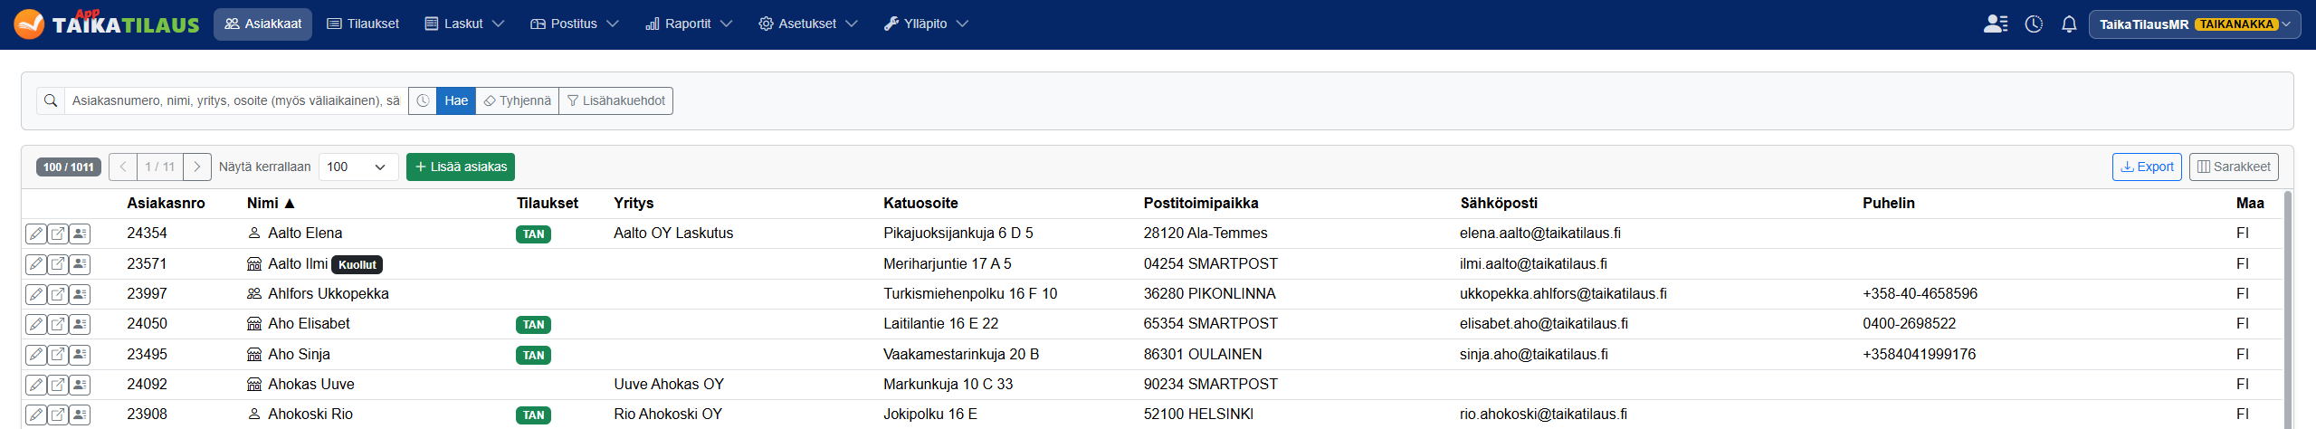Click the magnifier icon beside search field

point(51,100)
